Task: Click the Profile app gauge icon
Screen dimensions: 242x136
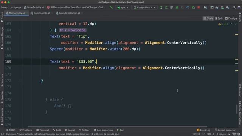Action: tap(188, 8)
